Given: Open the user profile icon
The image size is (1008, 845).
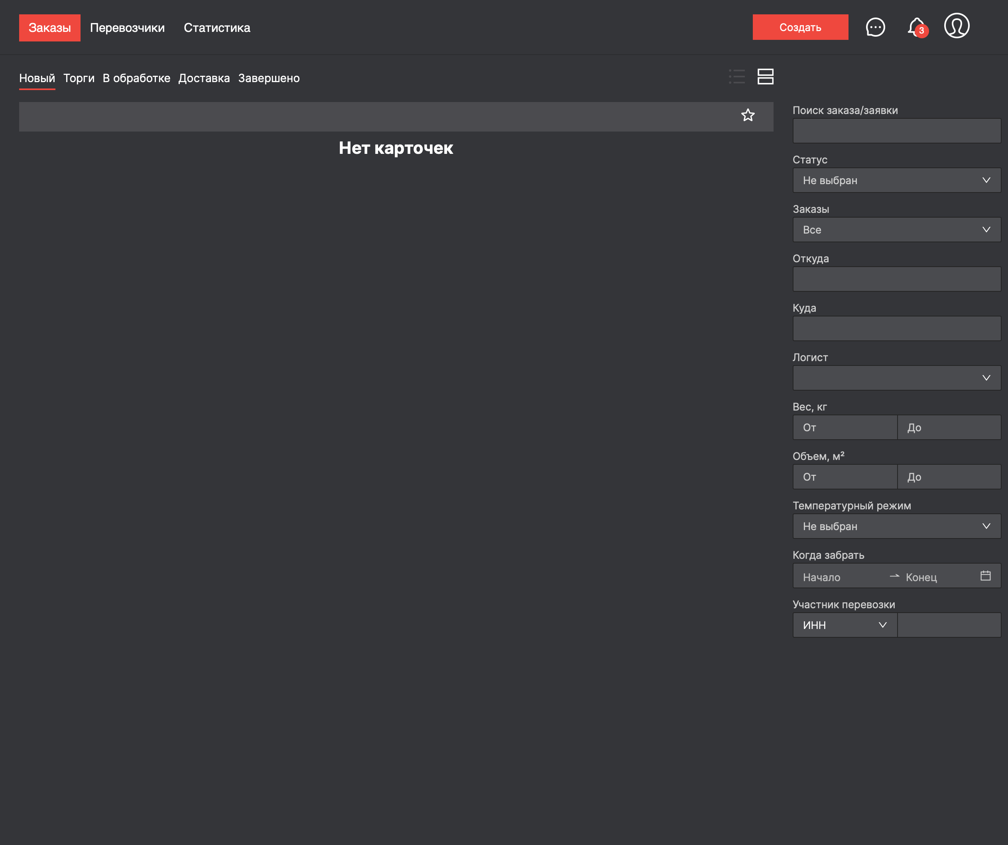Looking at the screenshot, I should [x=956, y=26].
